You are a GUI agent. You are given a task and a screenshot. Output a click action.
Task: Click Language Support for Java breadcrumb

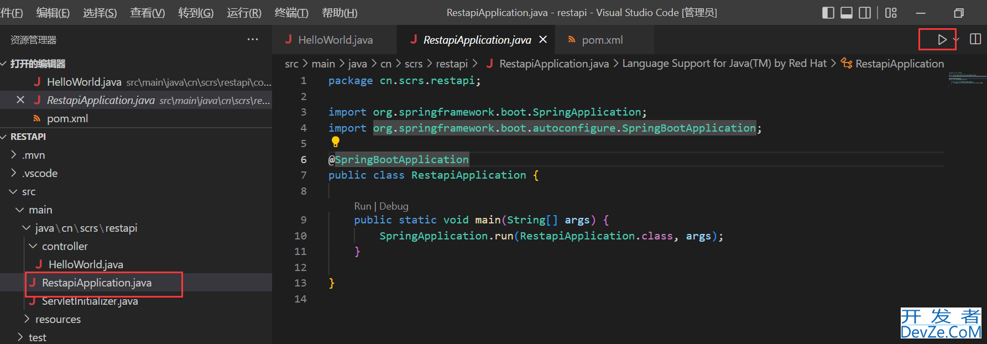[x=724, y=64]
